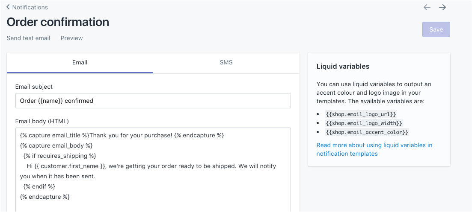Open the Preview link
The image size is (472, 212).
point(71,38)
